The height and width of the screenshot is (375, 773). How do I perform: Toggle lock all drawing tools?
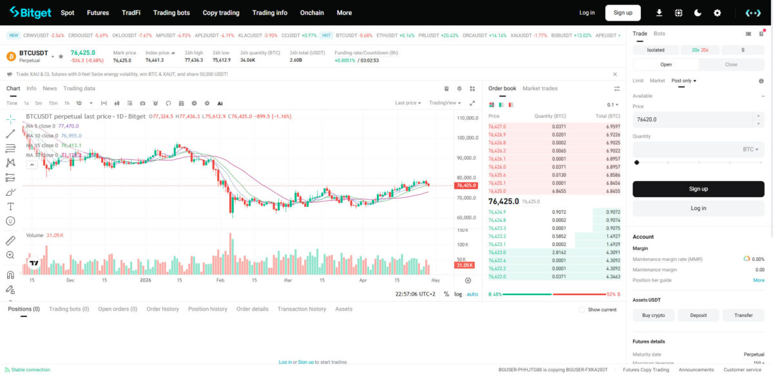pos(10,289)
